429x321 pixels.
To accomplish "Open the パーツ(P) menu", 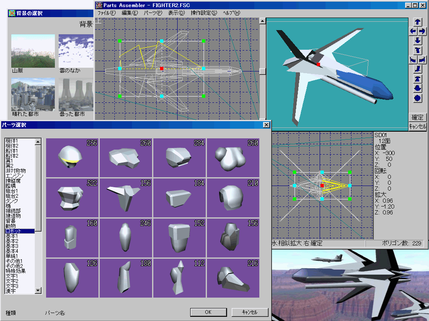I will click(x=153, y=13).
